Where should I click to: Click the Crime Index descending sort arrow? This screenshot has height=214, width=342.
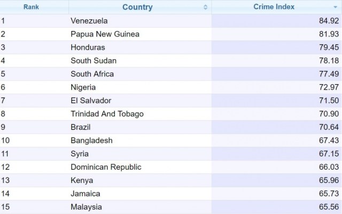click(x=335, y=7)
